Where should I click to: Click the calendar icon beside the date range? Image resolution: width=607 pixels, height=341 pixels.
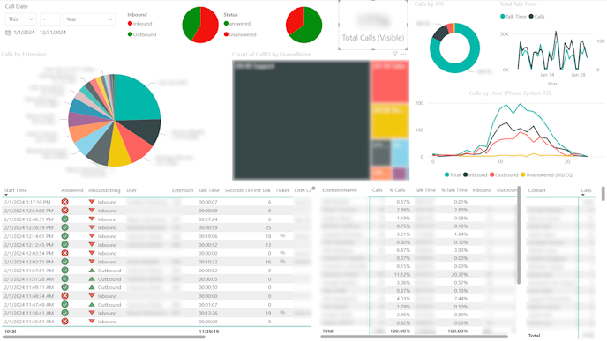click(x=8, y=33)
